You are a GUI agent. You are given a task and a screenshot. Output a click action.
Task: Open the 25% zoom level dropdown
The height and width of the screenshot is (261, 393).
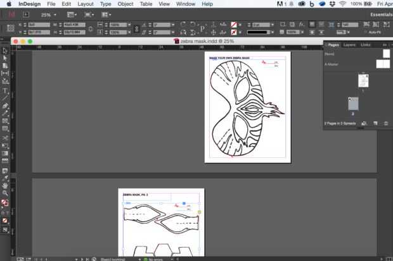49,15
